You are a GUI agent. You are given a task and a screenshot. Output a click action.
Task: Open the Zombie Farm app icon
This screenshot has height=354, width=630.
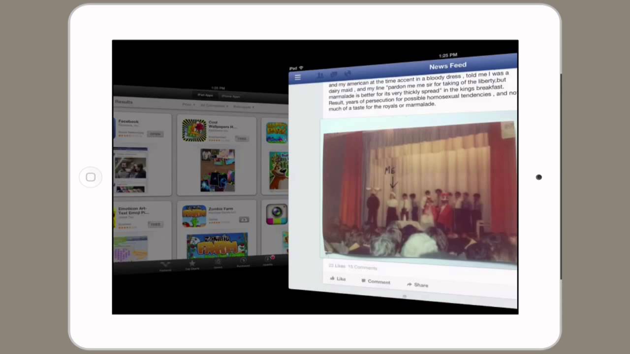pyautogui.click(x=194, y=216)
